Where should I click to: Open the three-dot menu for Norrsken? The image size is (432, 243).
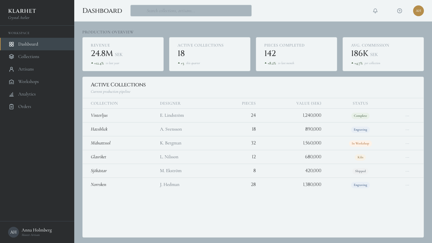[x=407, y=185]
